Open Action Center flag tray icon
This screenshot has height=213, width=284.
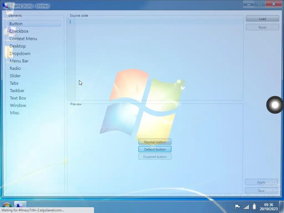click(x=237, y=207)
